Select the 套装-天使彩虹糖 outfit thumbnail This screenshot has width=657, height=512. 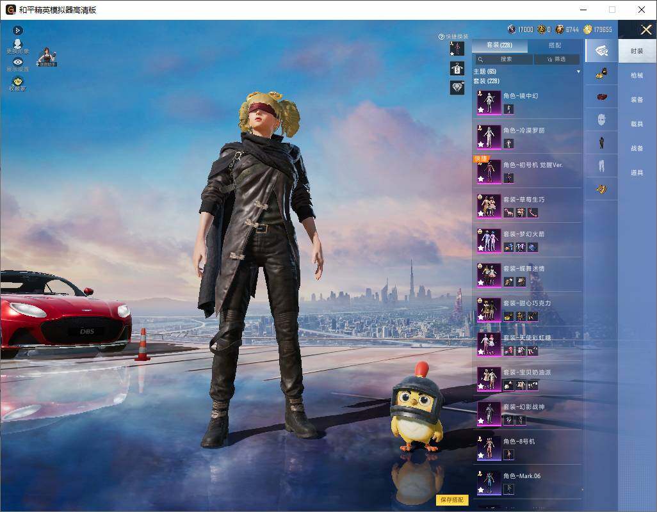click(489, 344)
